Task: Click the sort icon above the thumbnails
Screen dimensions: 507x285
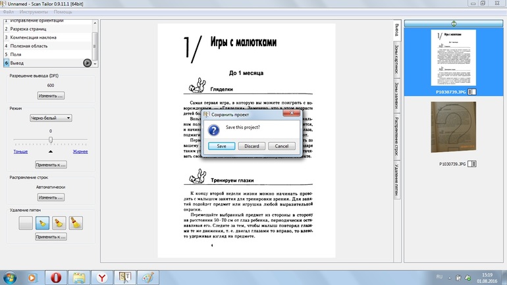Action: [x=454, y=24]
